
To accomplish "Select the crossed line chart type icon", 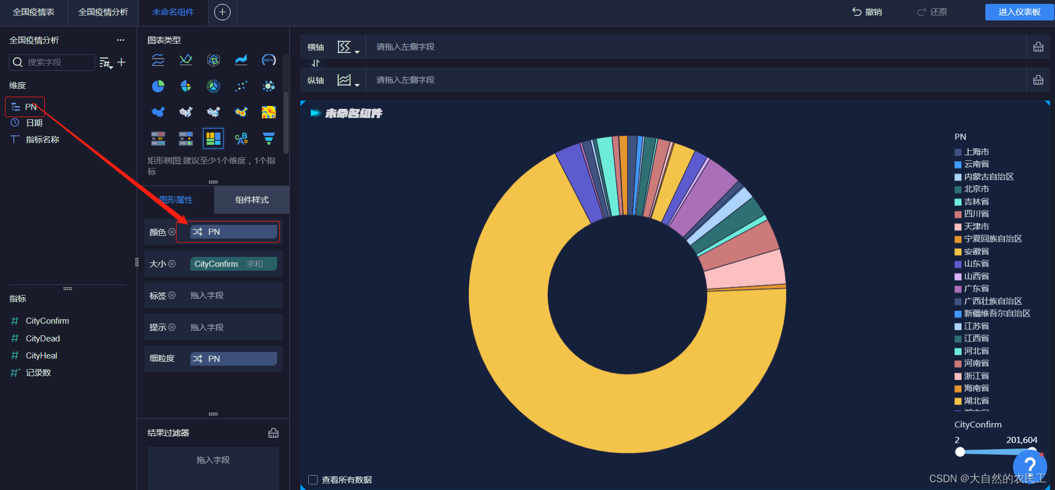I will 186,60.
